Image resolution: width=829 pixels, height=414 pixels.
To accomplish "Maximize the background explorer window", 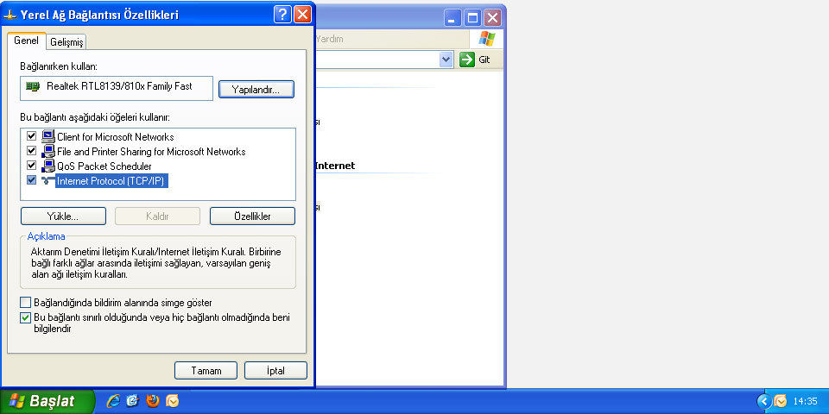I will pyautogui.click(x=472, y=18).
